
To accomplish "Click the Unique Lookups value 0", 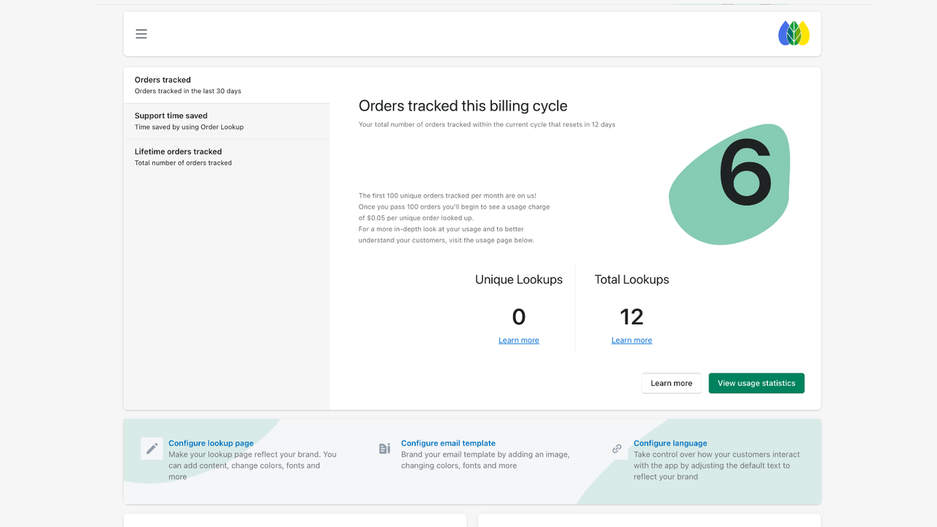I will pos(519,317).
